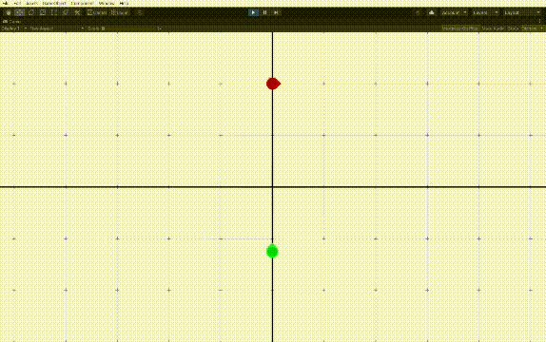Toggle Maximize On Play
The image size is (546, 342).
coord(460,28)
